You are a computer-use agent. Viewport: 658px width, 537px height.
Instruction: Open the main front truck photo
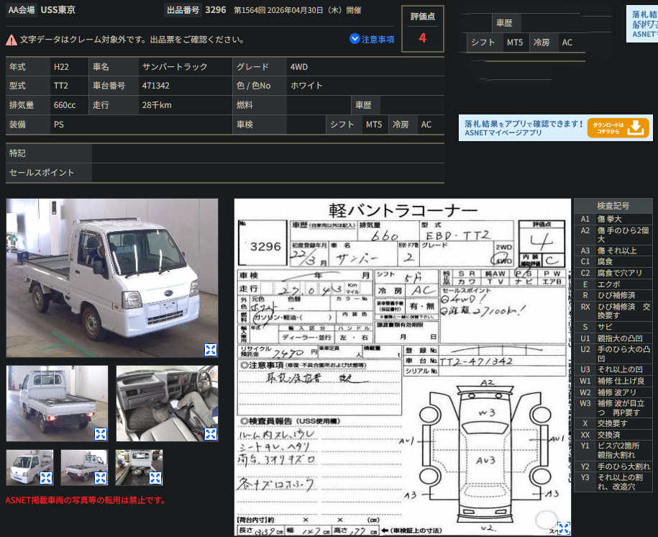coord(112,278)
